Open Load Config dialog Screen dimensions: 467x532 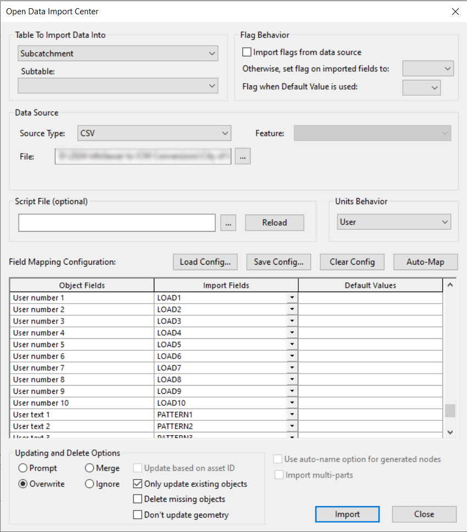205,262
